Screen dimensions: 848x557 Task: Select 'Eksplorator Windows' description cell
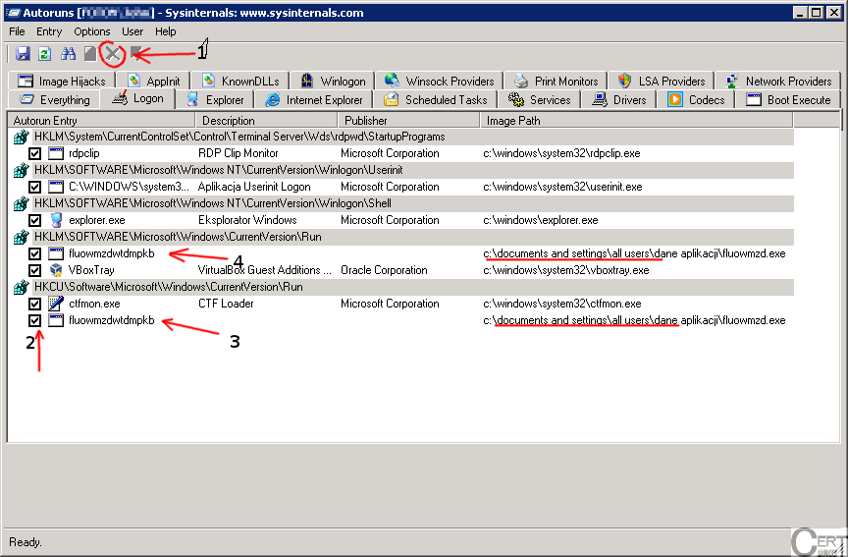(247, 220)
